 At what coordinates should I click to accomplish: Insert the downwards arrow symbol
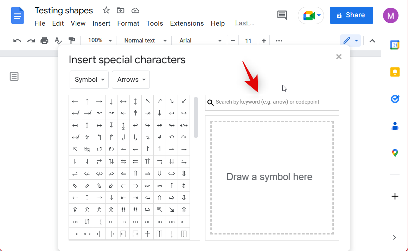tap(111, 101)
